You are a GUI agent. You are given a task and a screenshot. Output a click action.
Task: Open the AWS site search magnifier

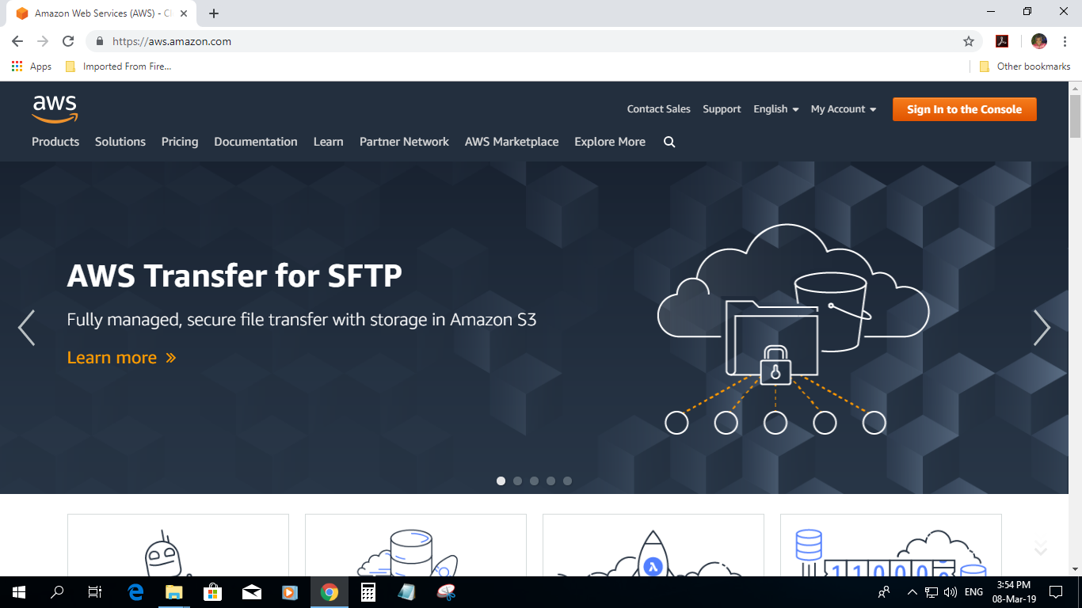pyautogui.click(x=669, y=142)
